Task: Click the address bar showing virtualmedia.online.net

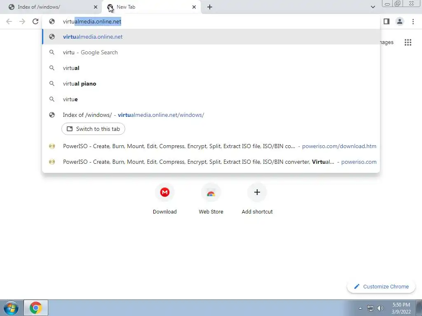Action: (211, 21)
